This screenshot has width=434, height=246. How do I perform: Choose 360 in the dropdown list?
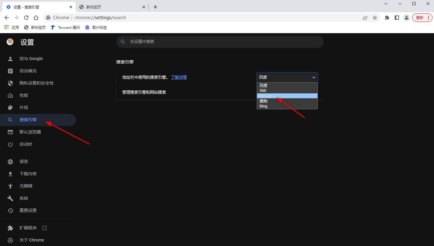click(x=287, y=90)
